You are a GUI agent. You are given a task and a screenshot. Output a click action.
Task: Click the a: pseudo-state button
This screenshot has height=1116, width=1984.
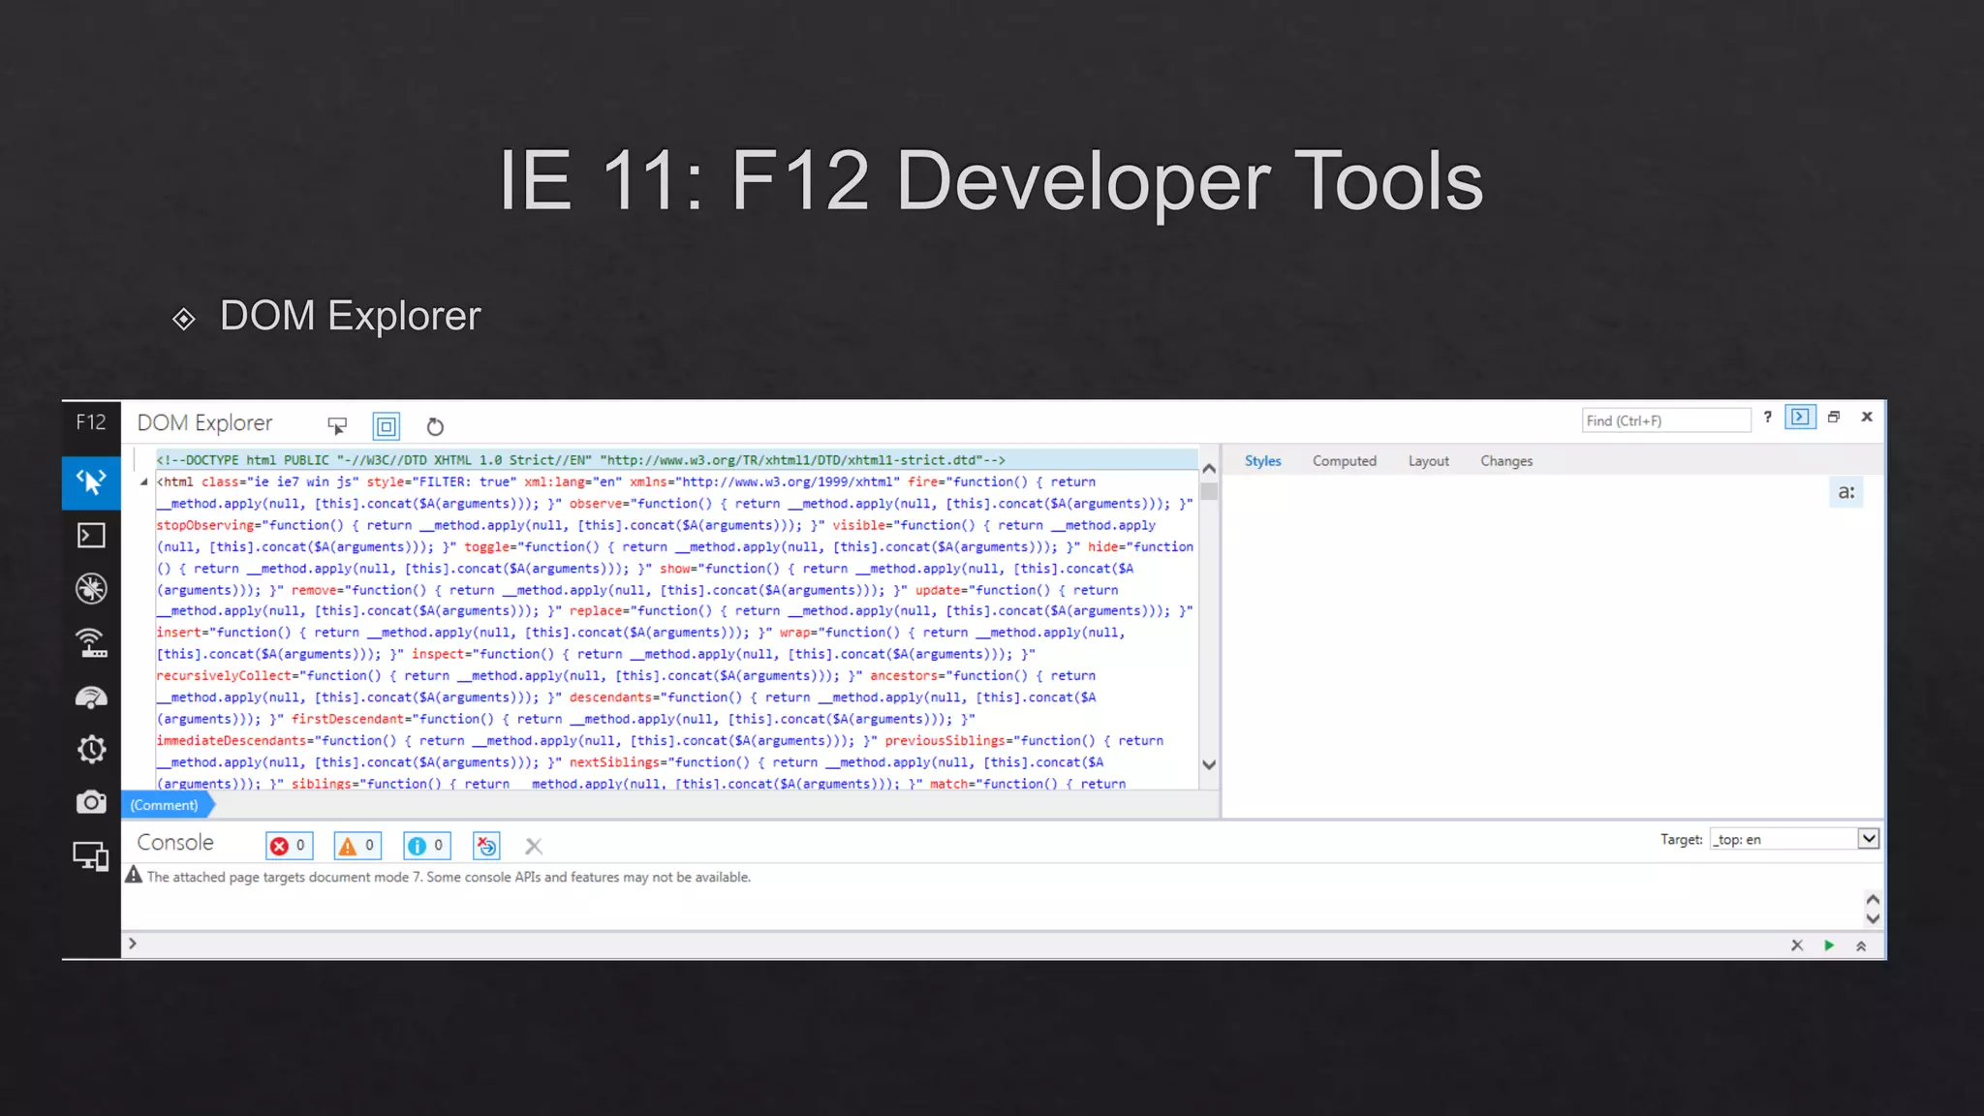coord(1846,492)
